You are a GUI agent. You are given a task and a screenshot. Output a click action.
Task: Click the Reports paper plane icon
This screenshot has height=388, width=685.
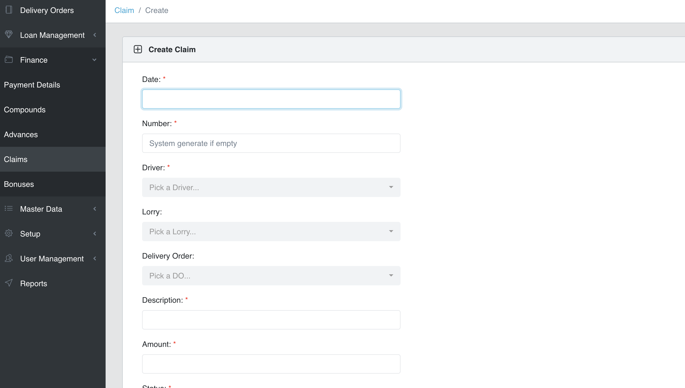click(9, 283)
